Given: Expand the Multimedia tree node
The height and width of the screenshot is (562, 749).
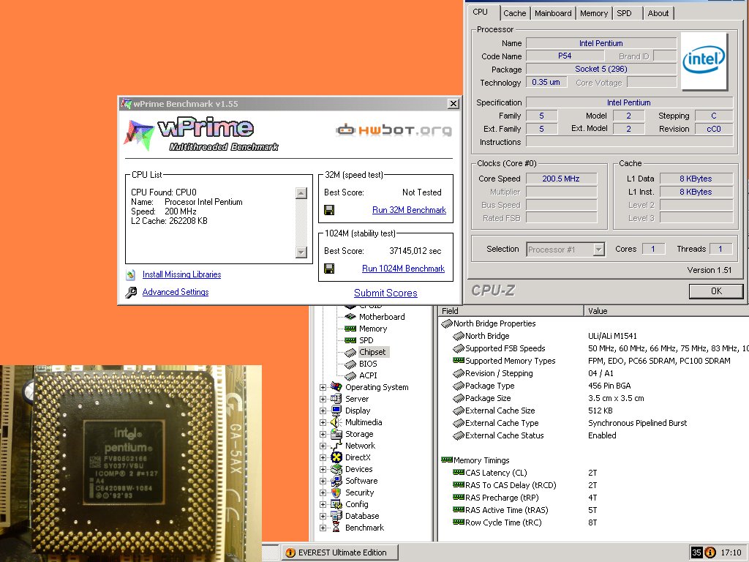Looking at the screenshot, I should [323, 422].
